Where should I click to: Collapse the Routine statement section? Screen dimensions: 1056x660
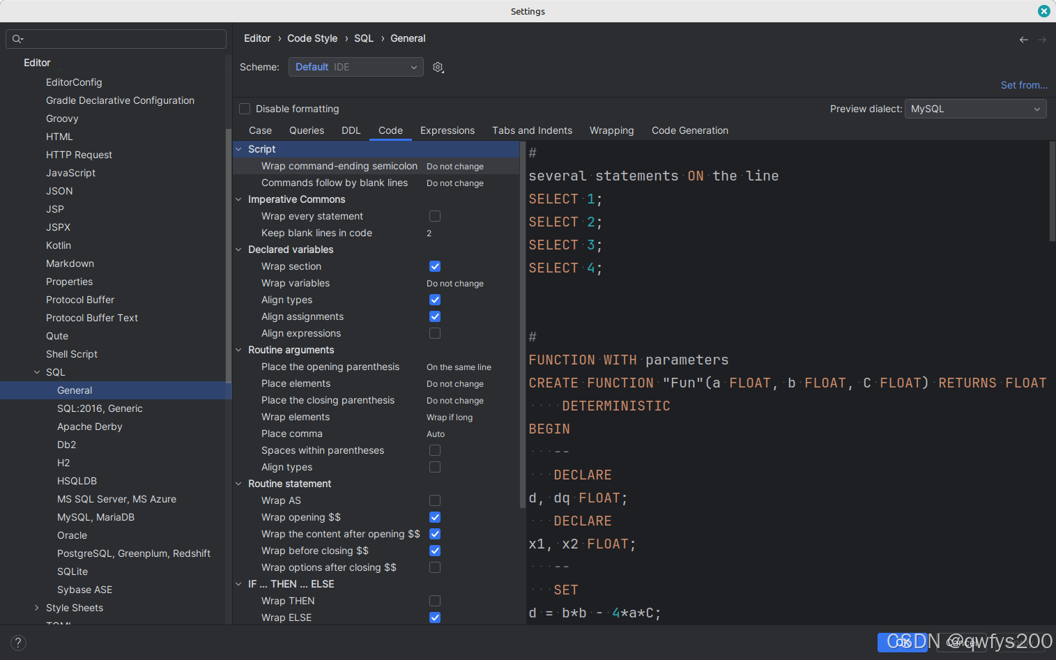click(x=238, y=484)
